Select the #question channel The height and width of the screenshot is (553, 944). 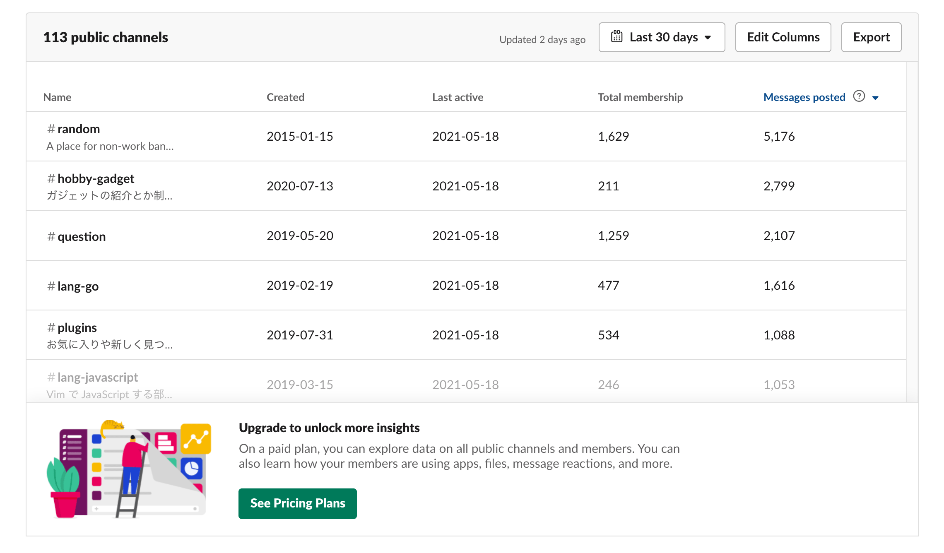(82, 236)
